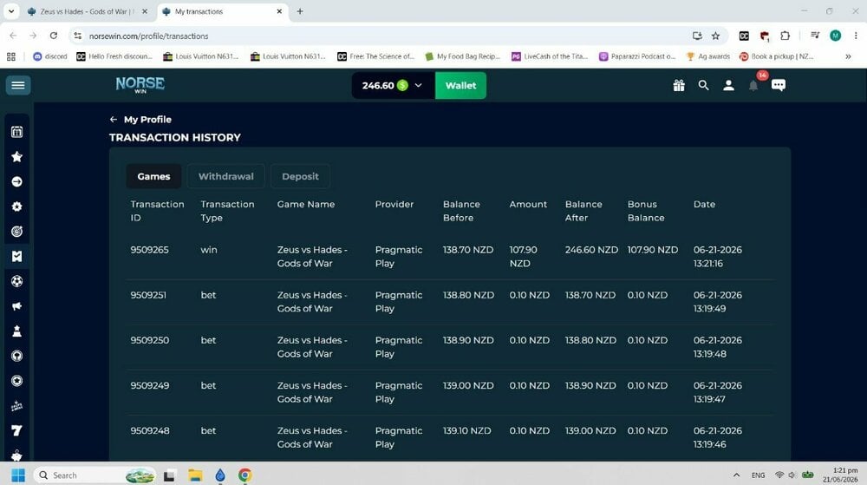
Task: Click the lucky seven slots icon
Action: click(17, 430)
